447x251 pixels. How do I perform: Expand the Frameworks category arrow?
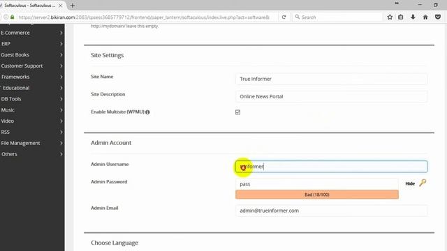pyautogui.click(x=61, y=77)
